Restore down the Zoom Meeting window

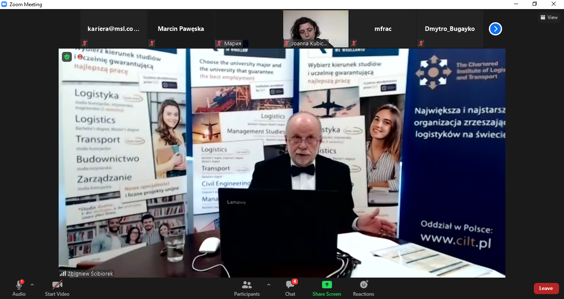(535, 5)
